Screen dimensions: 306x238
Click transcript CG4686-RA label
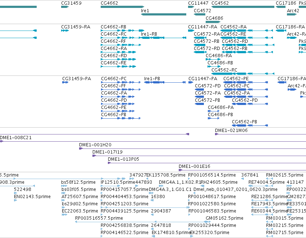(x=219, y=56)
